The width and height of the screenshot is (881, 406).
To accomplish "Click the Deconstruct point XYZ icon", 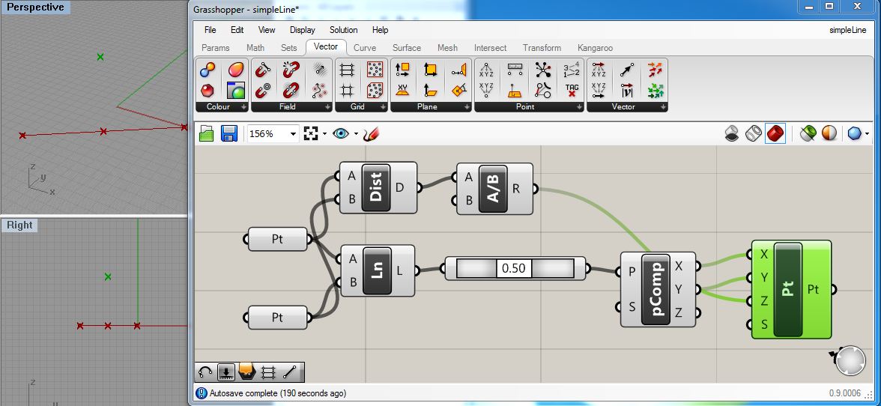I will pos(486,70).
